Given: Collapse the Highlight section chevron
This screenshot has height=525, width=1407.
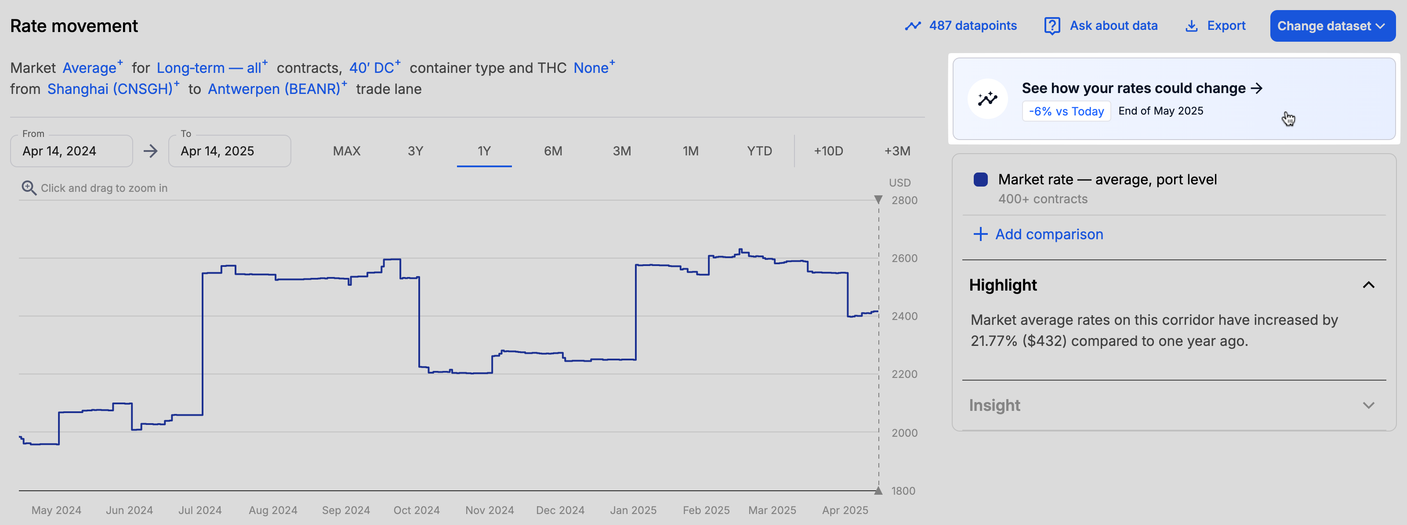Looking at the screenshot, I should (x=1368, y=285).
